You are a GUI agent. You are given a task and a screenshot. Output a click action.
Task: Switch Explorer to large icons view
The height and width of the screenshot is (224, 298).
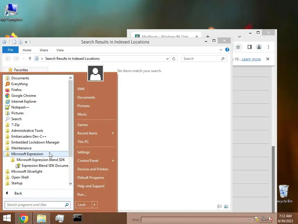tap(226, 206)
